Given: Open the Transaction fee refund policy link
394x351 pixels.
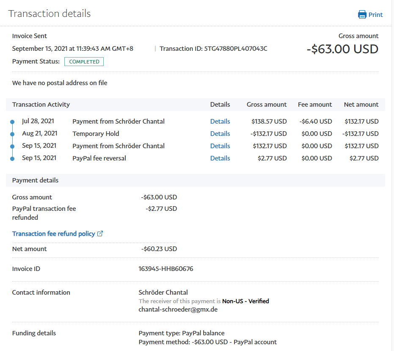Looking at the screenshot, I should (x=53, y=234).
